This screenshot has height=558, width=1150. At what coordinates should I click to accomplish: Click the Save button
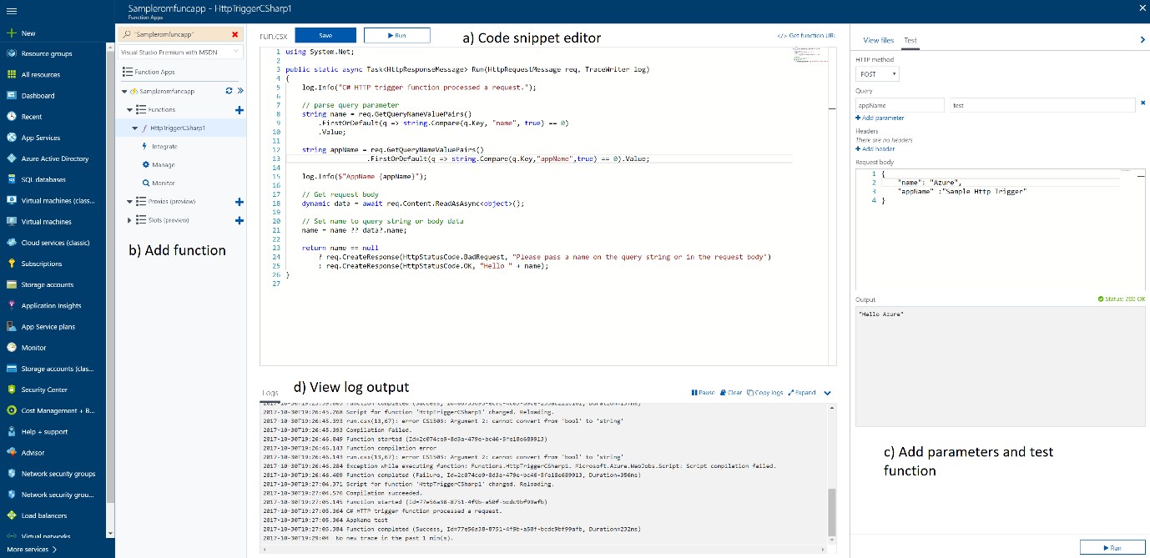click(325, 35)
